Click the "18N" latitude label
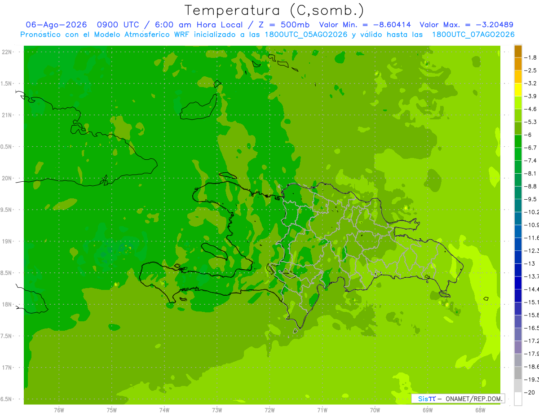The height and width of the screenshot is (416, 539). [x=8, y=304]
